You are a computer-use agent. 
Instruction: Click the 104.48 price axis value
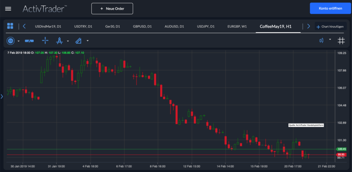pos(342,105)
